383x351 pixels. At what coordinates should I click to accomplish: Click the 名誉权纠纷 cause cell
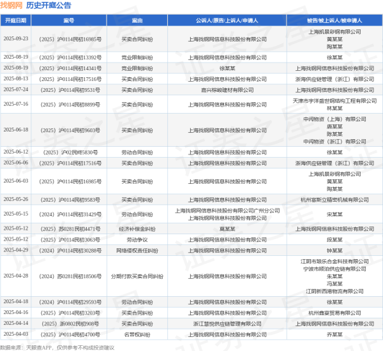[137, 334]
